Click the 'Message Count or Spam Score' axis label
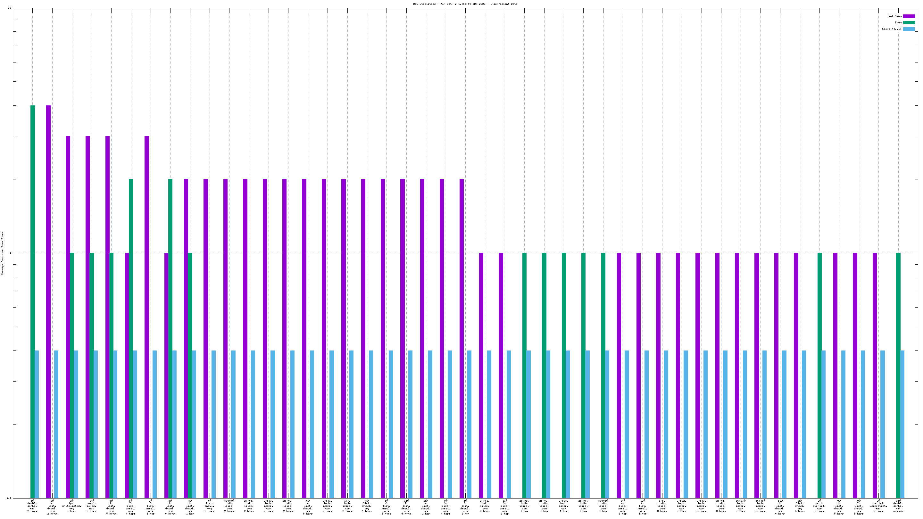This screenshot has width=923, height=519. click(x=3, y=253)
